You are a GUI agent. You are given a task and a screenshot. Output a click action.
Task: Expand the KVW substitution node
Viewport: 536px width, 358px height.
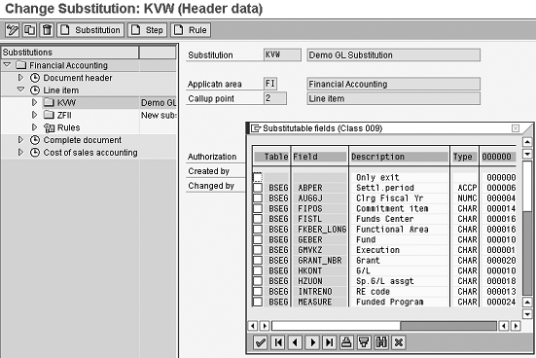click(x=34, y=102)
